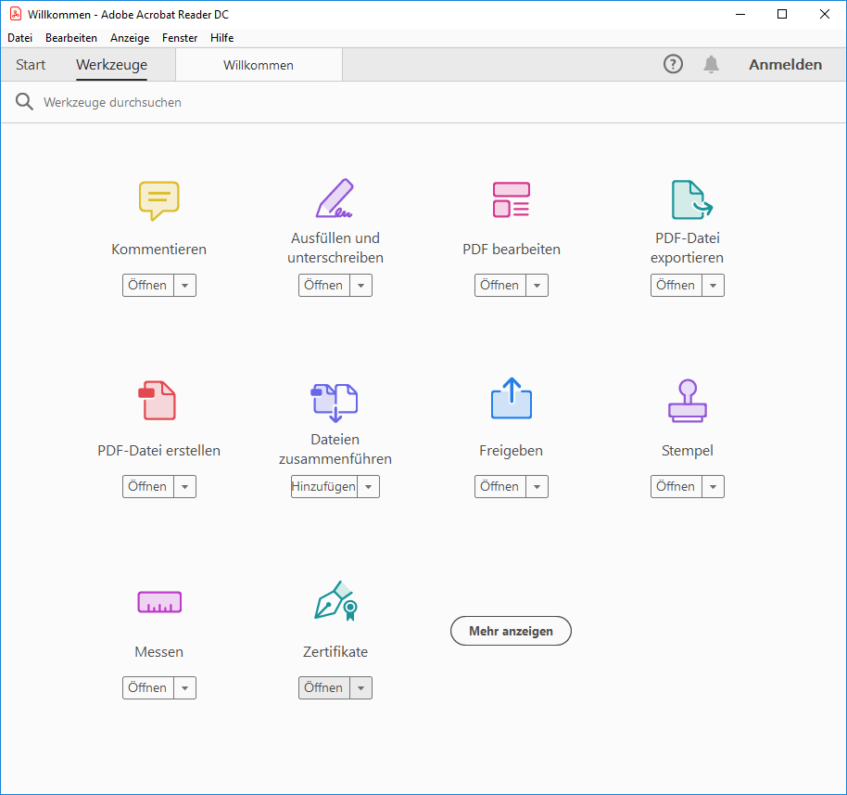The height and width of the screenshot is (795, 847).
Task: Expand the PDF bearbeiten dropdown arrow
Action: [537, 285]
